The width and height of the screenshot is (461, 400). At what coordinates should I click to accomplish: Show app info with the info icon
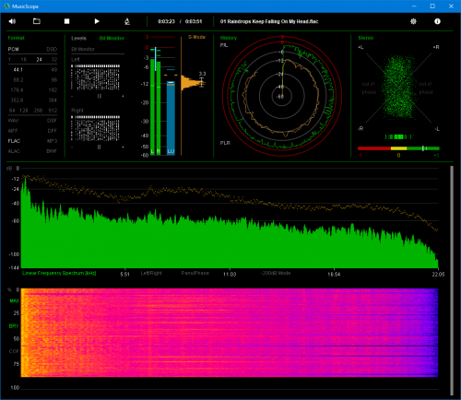tap(437, 21)
